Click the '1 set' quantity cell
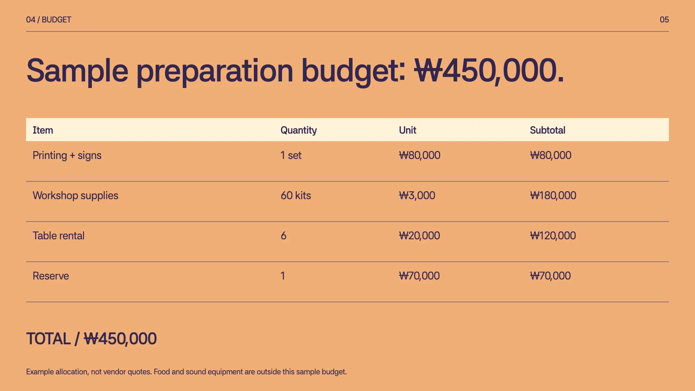Viewport: 695px width, 391px height. [291, 155]
